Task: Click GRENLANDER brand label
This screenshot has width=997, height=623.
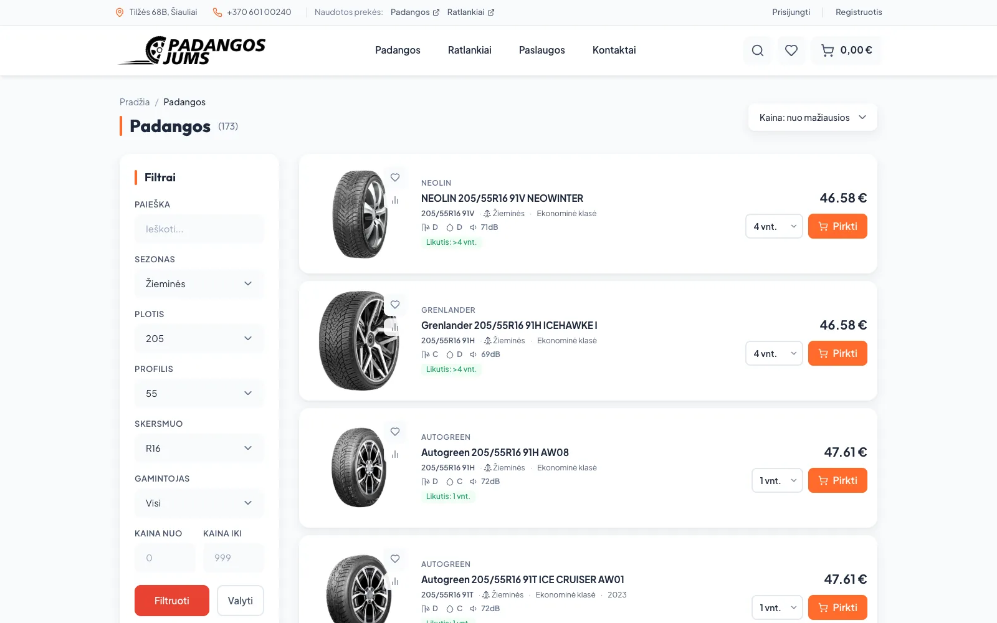Action: click(x=448, y=310)
